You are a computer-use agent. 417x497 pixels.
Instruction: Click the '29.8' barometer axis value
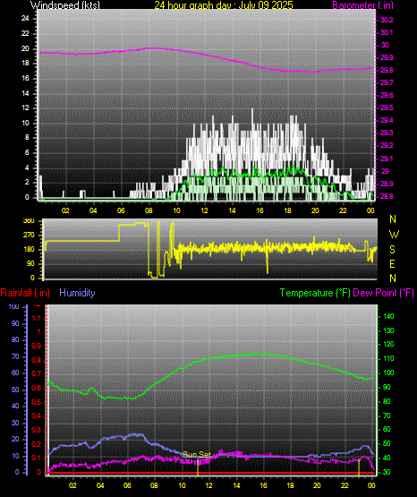click(x=387, y=70)
